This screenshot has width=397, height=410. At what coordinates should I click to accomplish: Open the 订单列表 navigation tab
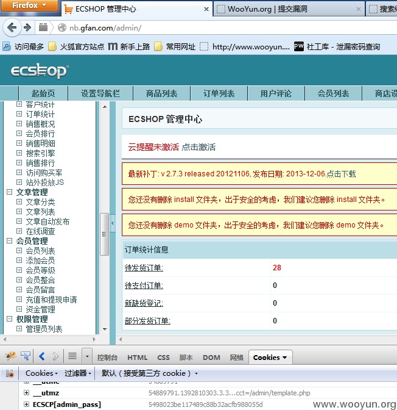coord(219,93)
